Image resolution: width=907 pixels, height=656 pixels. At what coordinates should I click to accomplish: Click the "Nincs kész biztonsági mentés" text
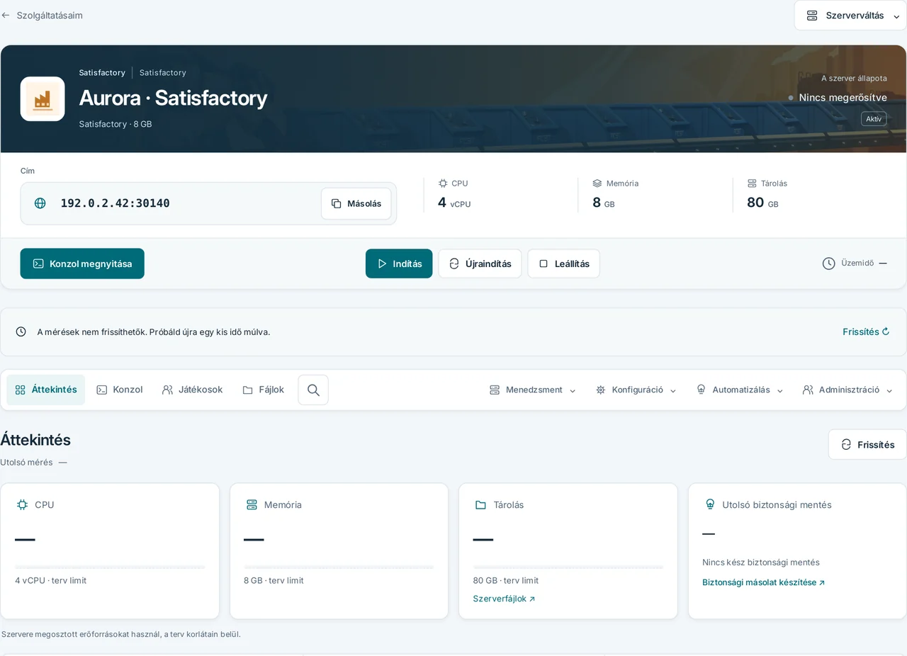point(761,562)
